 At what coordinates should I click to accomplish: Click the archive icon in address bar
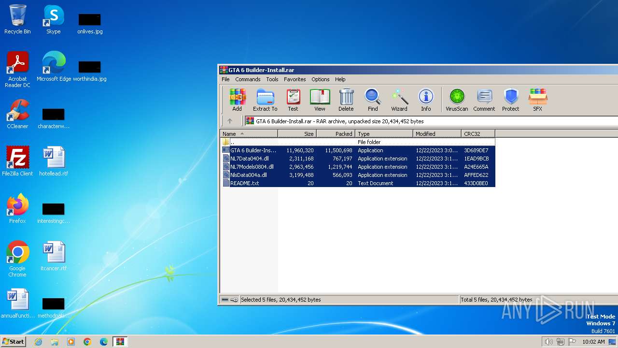250,121
